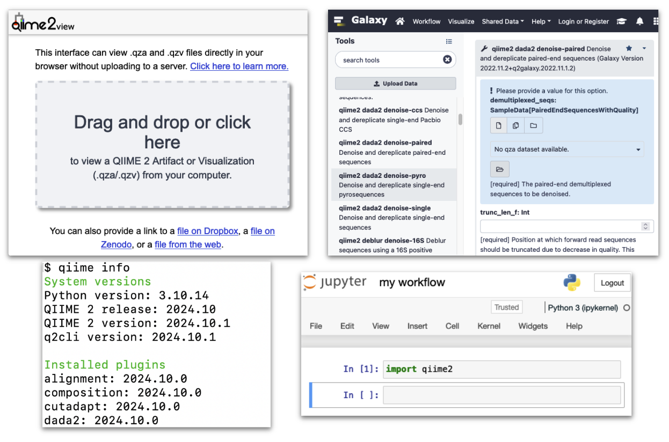
Task: Select the dataset collection folder icon
Action: click(x=534, y=125)
